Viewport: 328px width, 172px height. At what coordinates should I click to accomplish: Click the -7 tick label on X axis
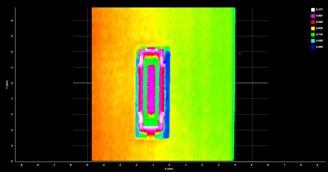click(x=54, y=165)
